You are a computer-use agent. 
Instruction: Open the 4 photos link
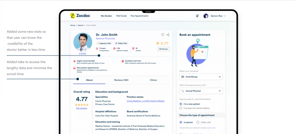point(82,53)
